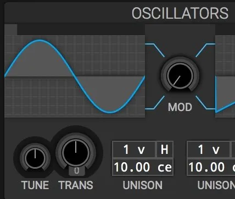This screenshot has width=235, height=199.
Task: Click the blue routing line upper-left of MOD knob
Action: click(x=155, y=50)
